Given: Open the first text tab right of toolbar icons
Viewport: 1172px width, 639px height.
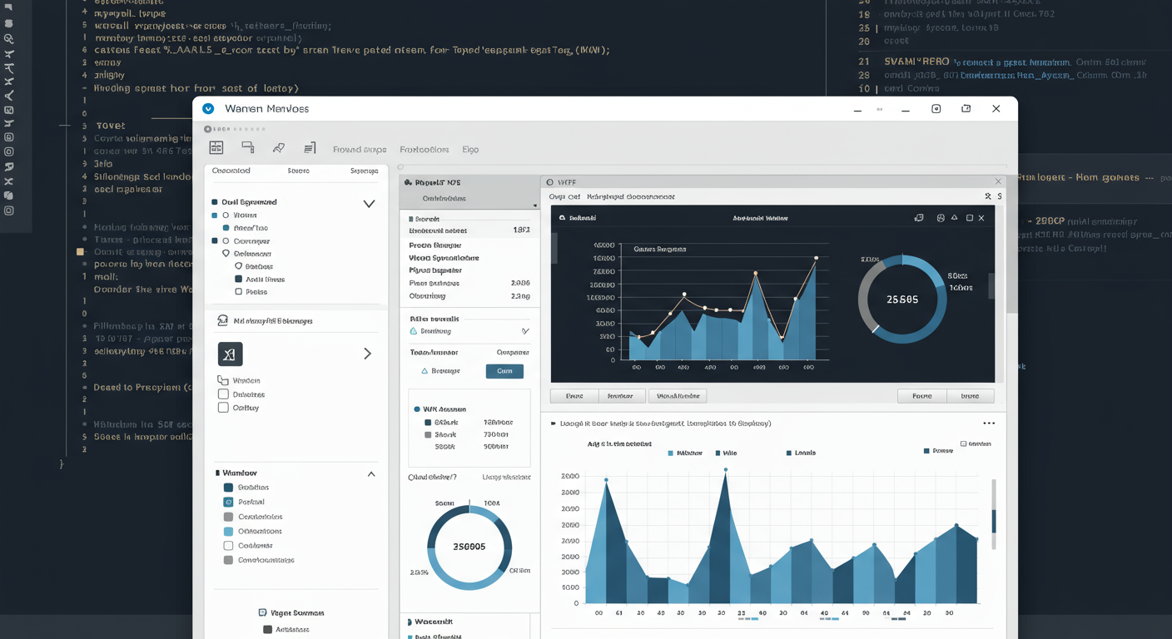Looking at the screenshot, I should point(360,150).
